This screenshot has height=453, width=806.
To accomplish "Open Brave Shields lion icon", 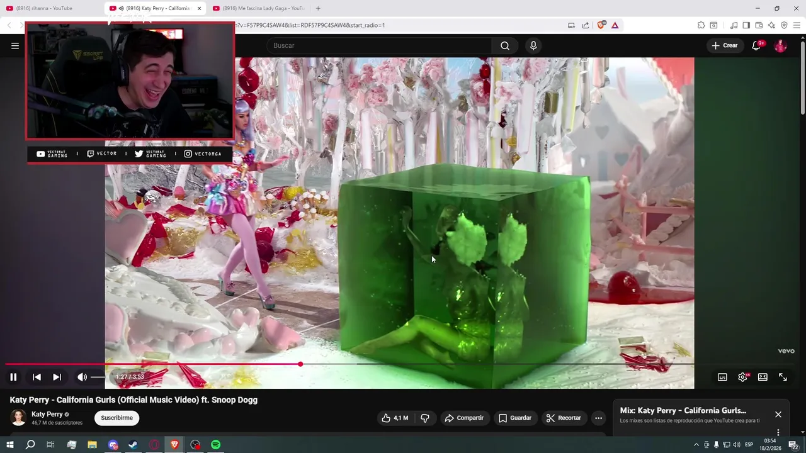I will point(601,25).
